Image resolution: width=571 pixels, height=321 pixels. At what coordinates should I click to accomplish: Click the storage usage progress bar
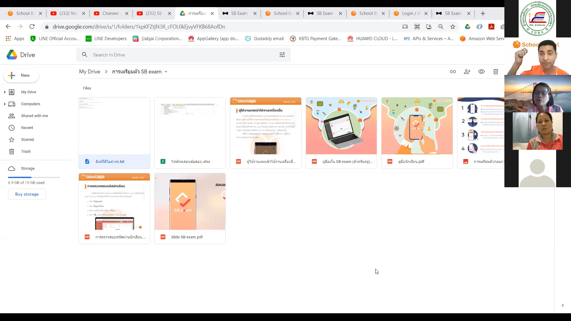(x=34, y=177)
